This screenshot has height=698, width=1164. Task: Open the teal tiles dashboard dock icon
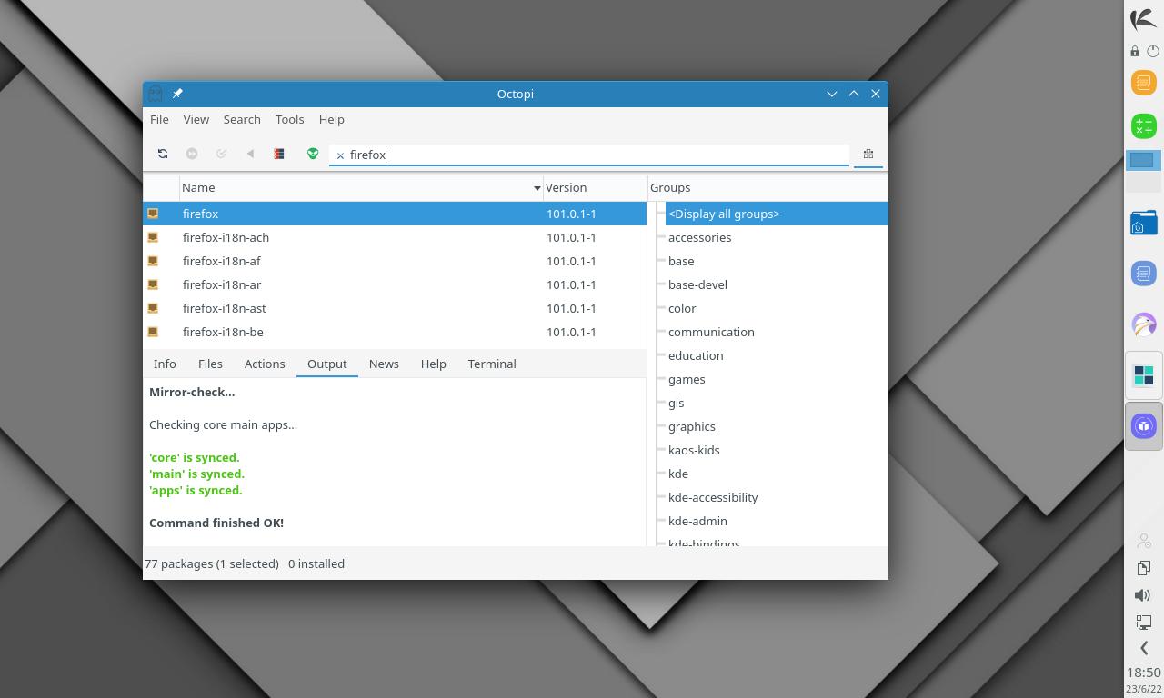pos(1144,374)
